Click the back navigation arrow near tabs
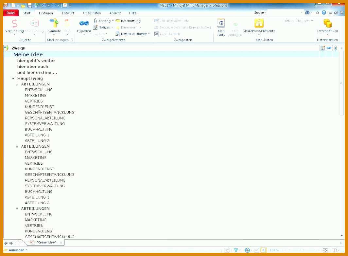 (6, 243)
